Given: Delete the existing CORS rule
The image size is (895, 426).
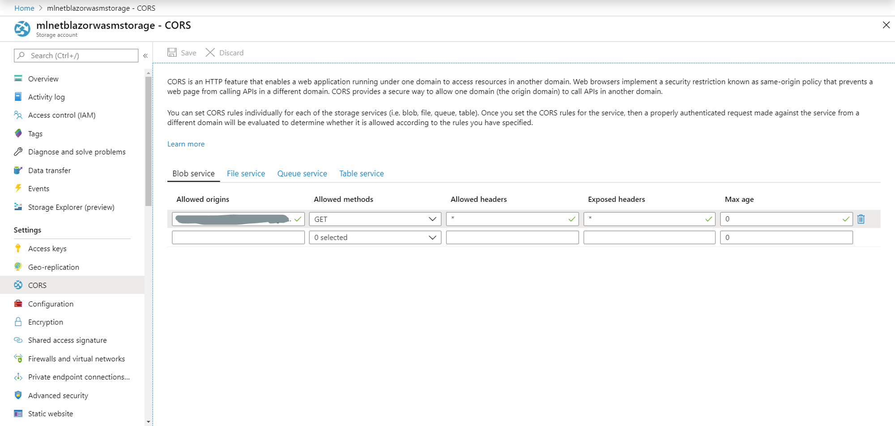Looking at the screenshot, I should (x=861, y=219).
